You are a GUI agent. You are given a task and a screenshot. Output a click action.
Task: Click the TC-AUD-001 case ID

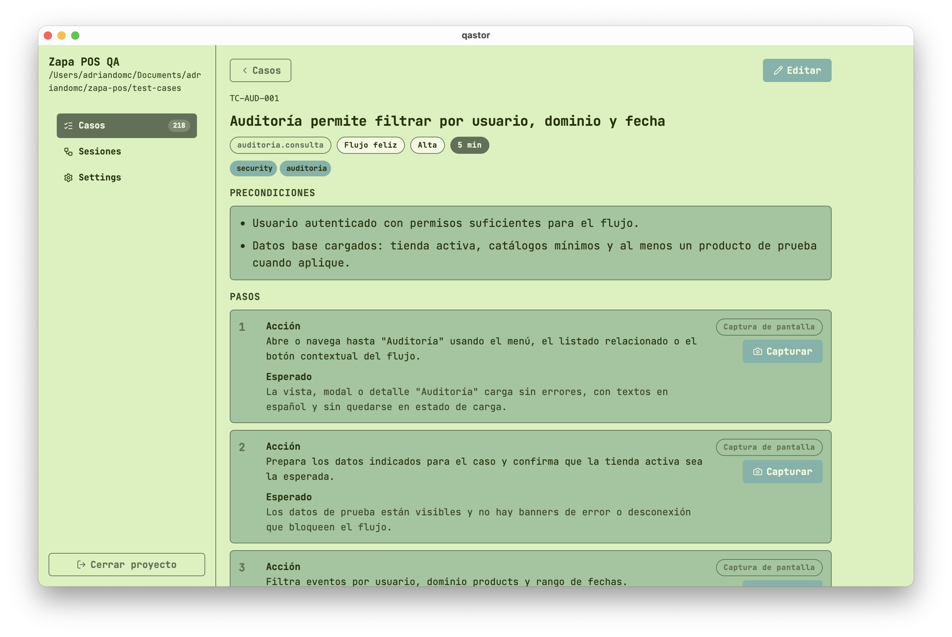254,98
